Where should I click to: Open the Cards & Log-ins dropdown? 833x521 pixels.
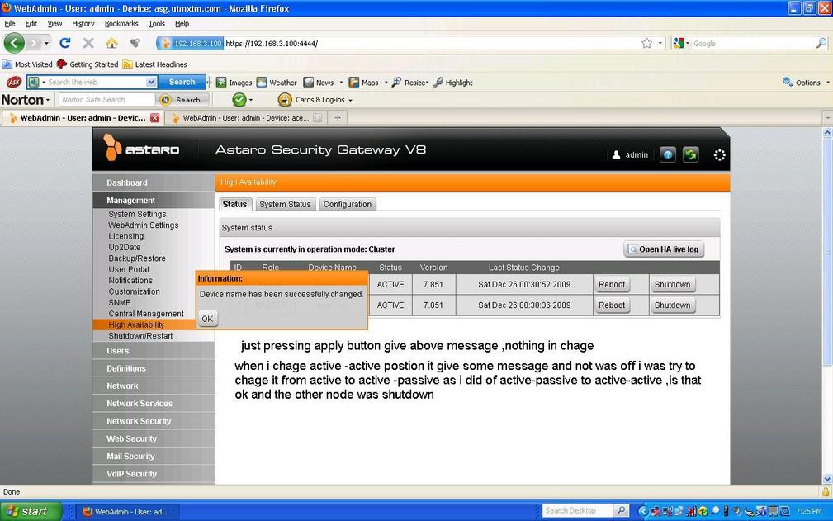316,100
